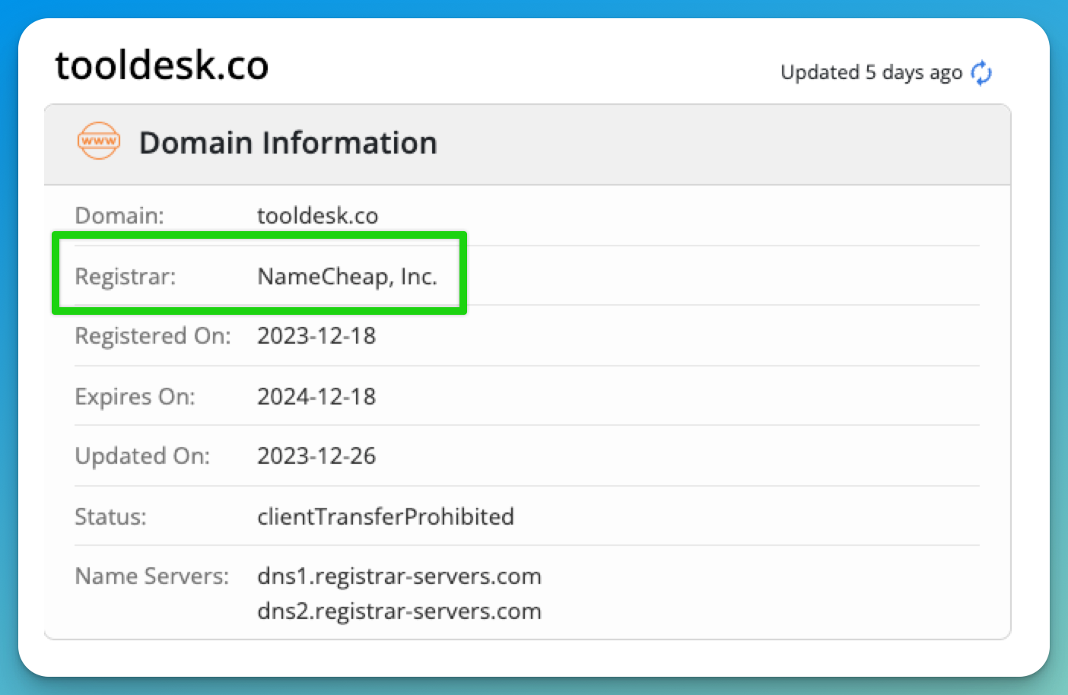Viewport: 1068px width, 695px height.
Task: Click the 'Expires On' date 2024-12-18
Action: 316,396
